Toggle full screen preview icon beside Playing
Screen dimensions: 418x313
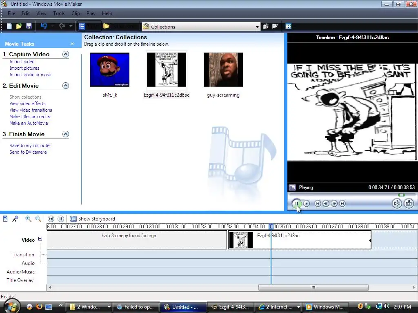point(292,187)
